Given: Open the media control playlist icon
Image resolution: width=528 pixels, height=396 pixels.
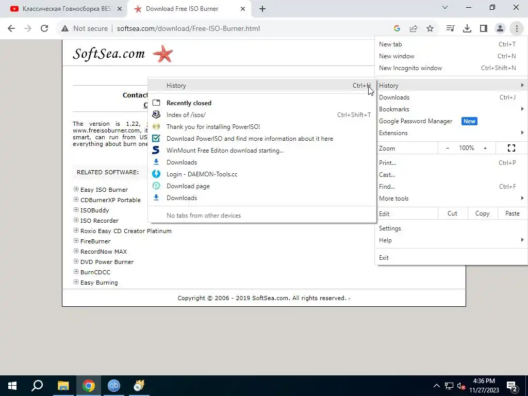Looking at the screenshot, I should [x=450, y=29].
